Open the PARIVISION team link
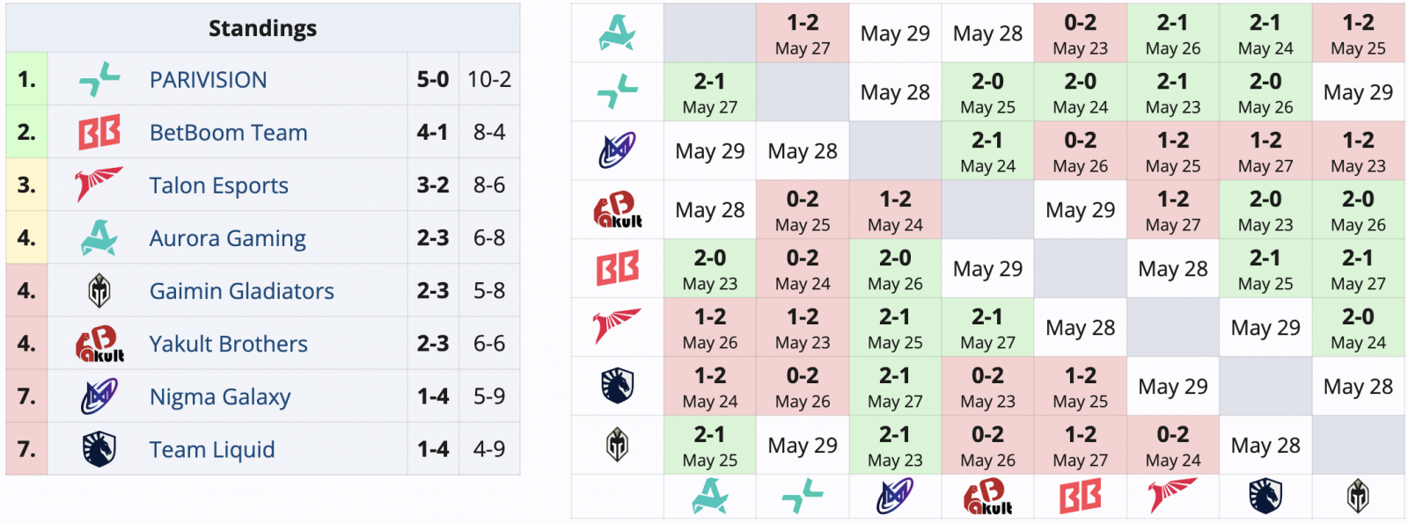Screen dimensions: 1408x523 tap(209, 80)
